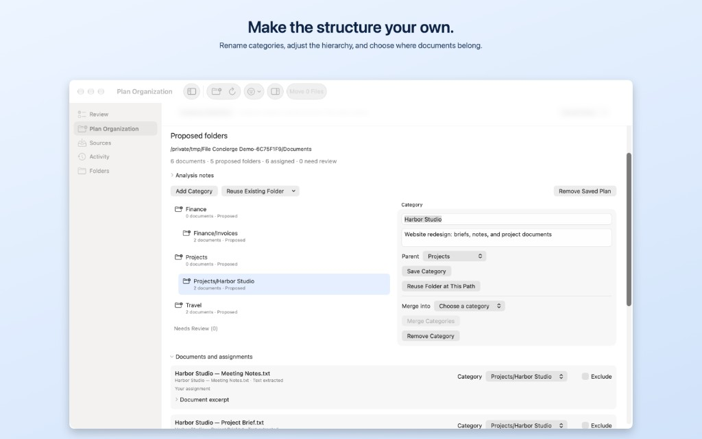
Task: Toggle the sidebar icon in toolbar
Action: click(192, 91)
